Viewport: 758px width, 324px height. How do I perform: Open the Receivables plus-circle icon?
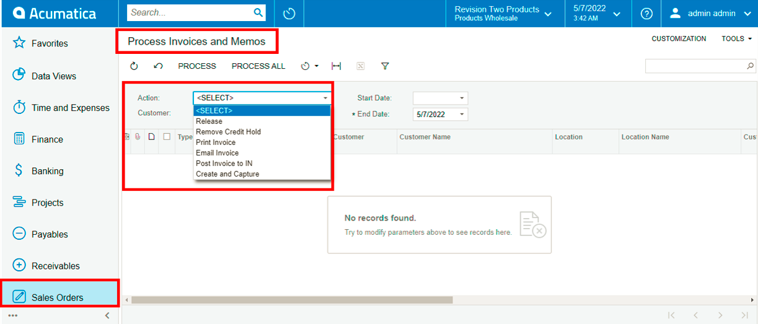(x=19, y=265)
